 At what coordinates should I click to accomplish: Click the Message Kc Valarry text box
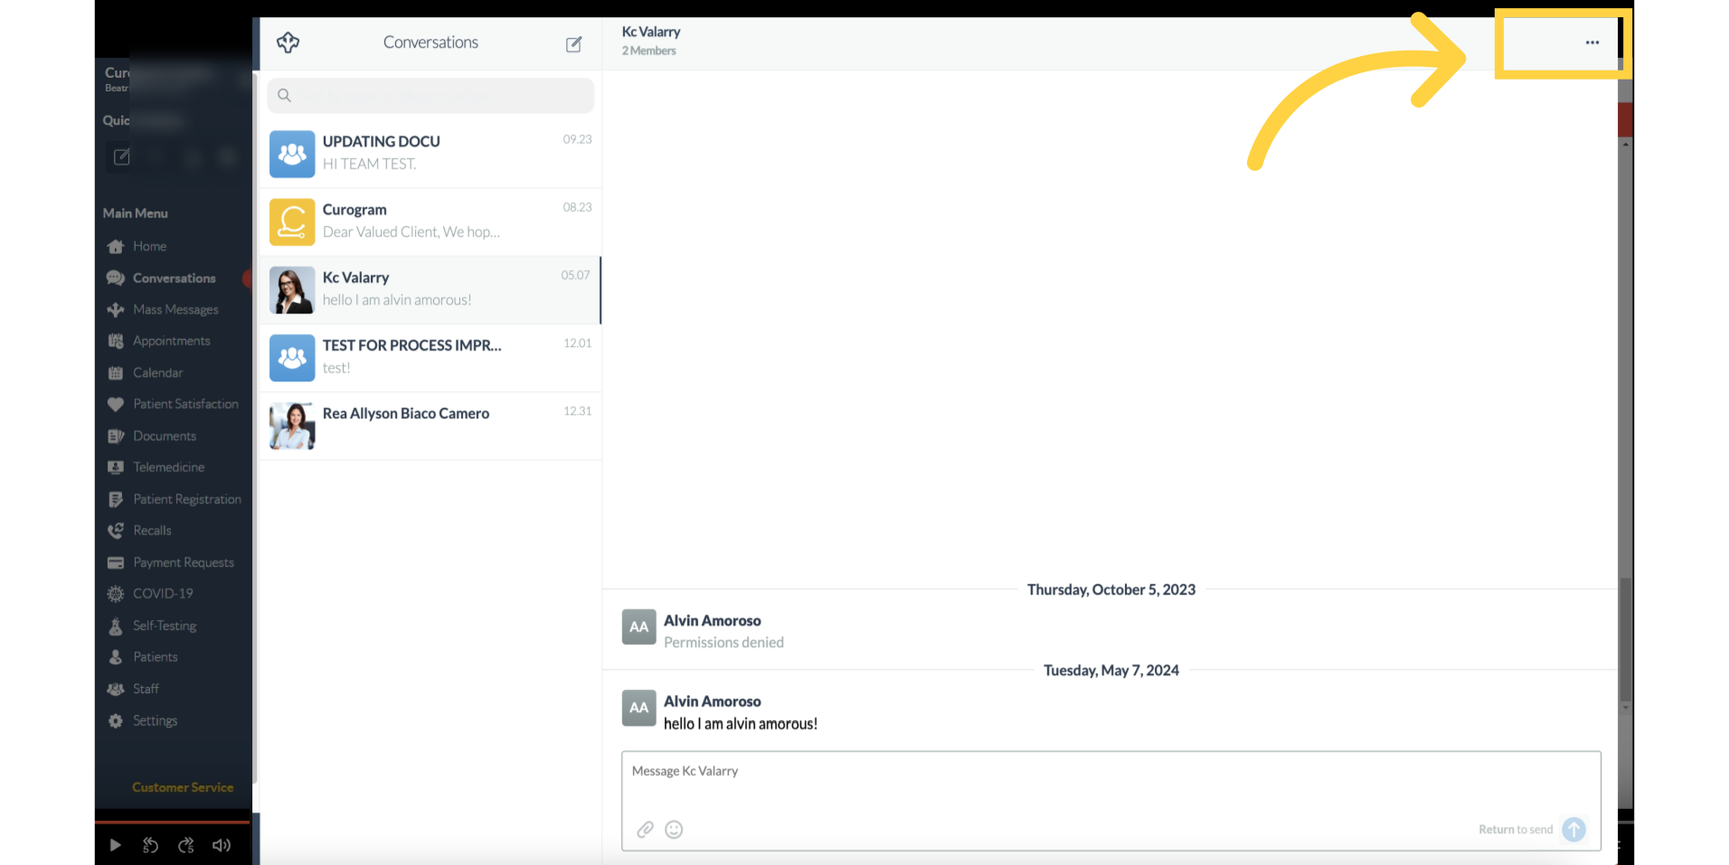pyautogui.click(x=1110, y=801)
